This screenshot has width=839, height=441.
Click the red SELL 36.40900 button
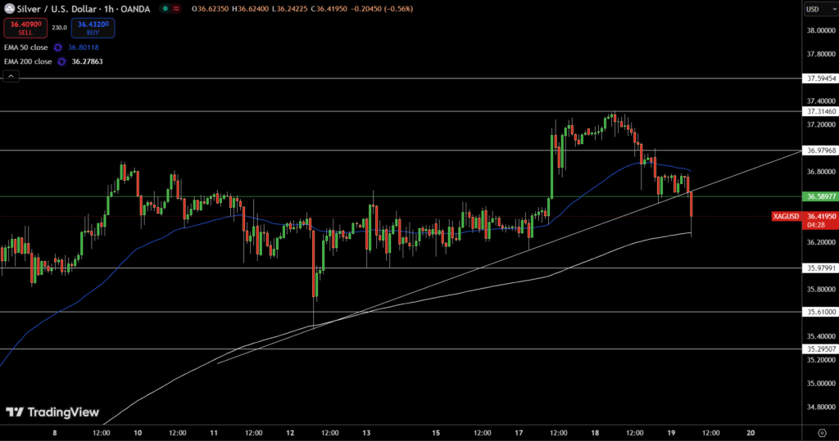click(25, 28)
